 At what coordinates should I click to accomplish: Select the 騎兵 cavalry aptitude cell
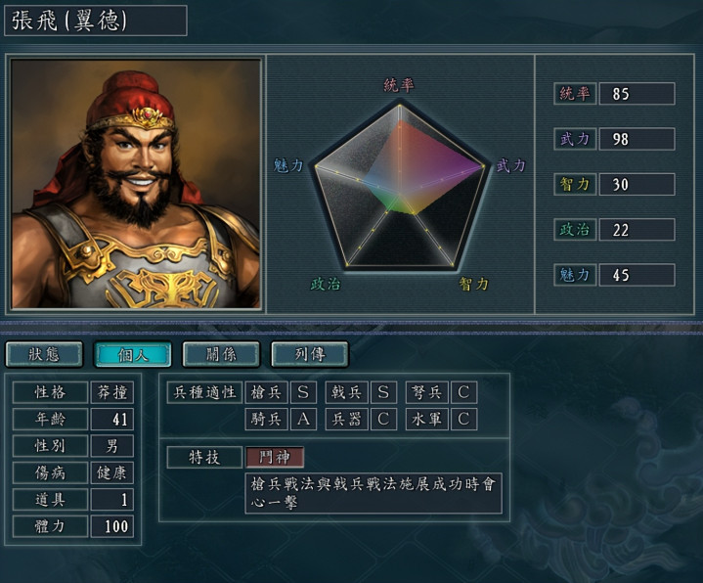[x=266, y=419]
